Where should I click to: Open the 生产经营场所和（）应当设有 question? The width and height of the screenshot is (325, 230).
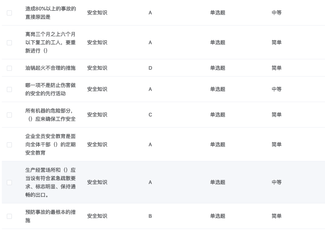pos(50,182)
